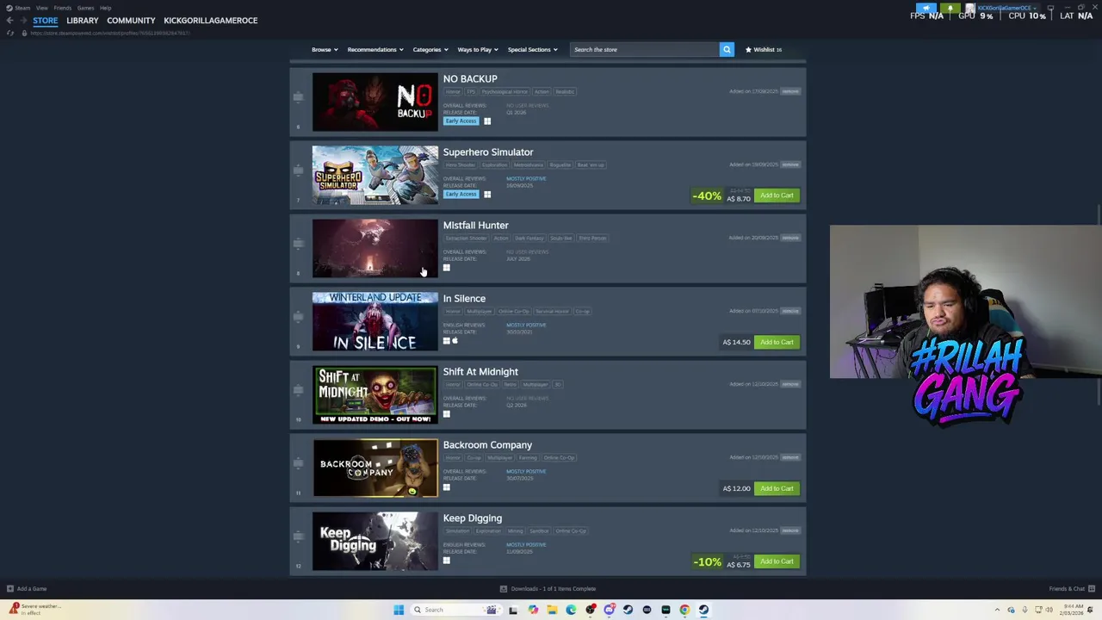Open the Keep Digging title link
1102x620 pixels.
(x=472, y=518)
